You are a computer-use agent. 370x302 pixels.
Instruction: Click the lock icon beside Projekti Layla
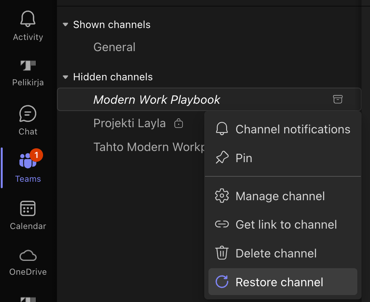[x=178, y=124]
